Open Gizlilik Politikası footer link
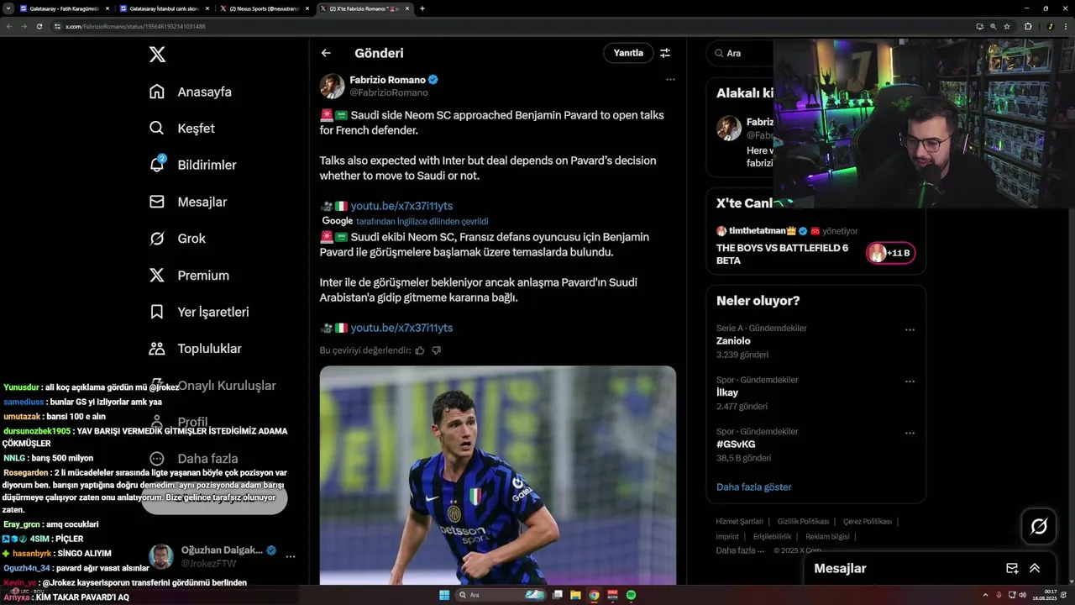 point(803,522)
